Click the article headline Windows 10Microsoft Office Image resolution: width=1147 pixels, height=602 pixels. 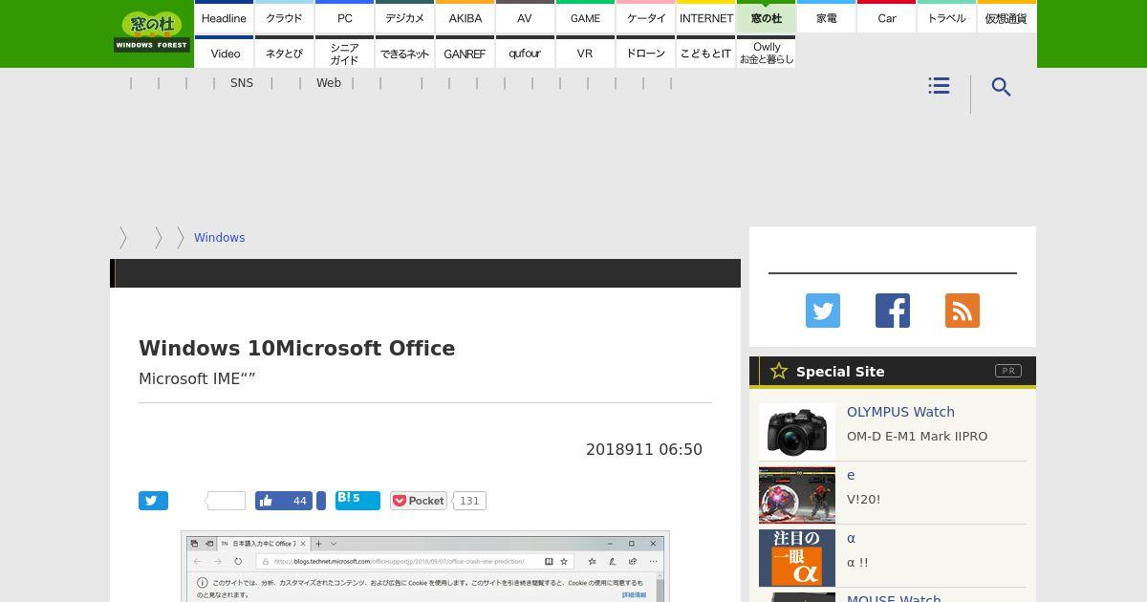(x=296, y=348)
